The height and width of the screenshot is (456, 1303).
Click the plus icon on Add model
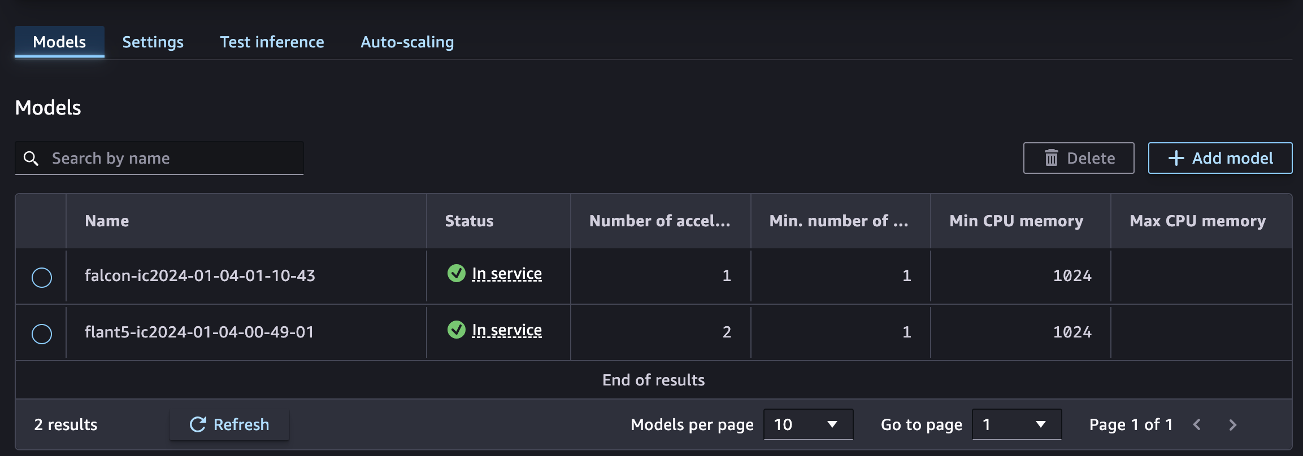coord(1176,158)
